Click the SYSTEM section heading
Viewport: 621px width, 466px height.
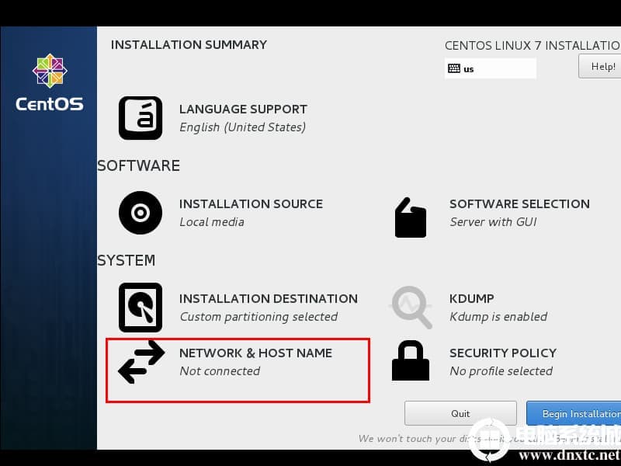[x=127, y=260]
